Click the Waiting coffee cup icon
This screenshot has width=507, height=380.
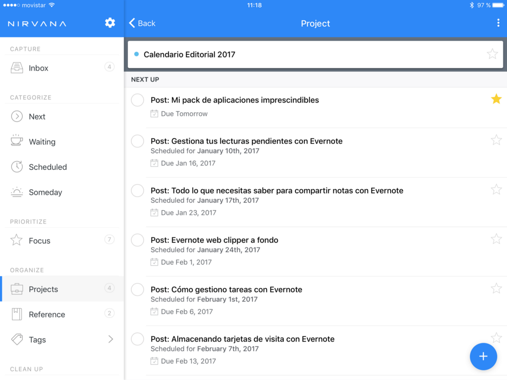[17, 141]
